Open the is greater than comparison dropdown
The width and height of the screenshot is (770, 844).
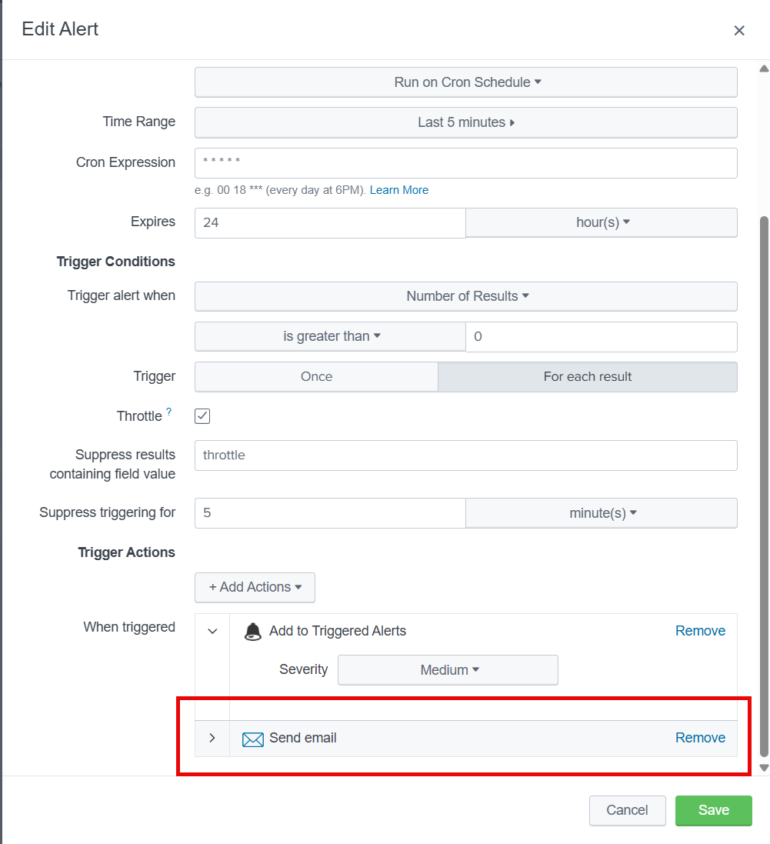click(330, 336)
